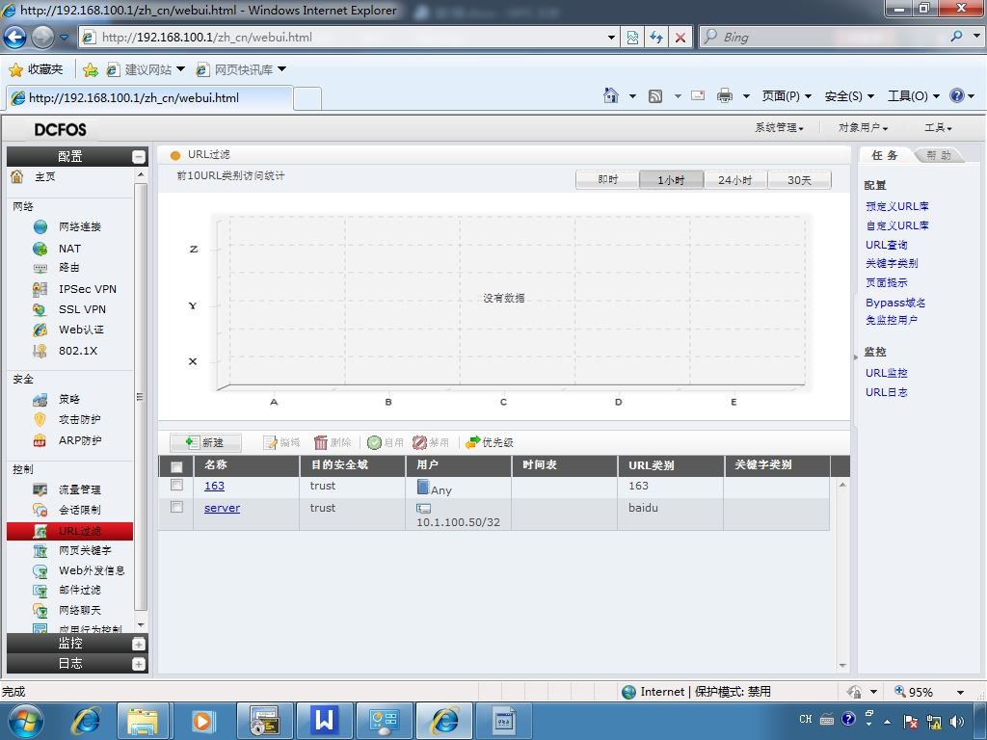The height and width of the screenshot is (740, 987).
Task: Expand the 监控 sidebar section
Action: 139,644
